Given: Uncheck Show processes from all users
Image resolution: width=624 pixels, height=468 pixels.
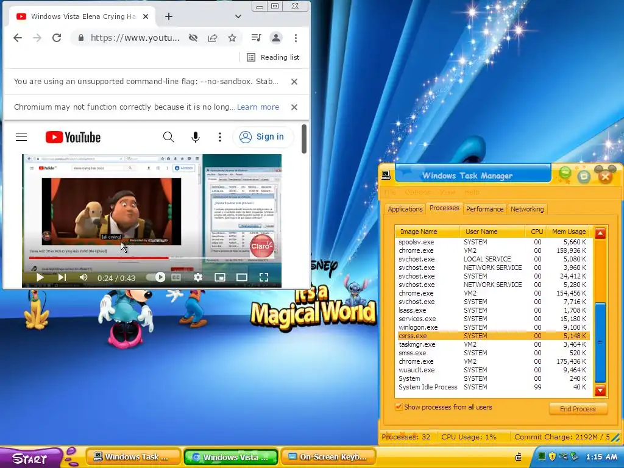Looking at the screenshot, I should [x=399, y=406].
